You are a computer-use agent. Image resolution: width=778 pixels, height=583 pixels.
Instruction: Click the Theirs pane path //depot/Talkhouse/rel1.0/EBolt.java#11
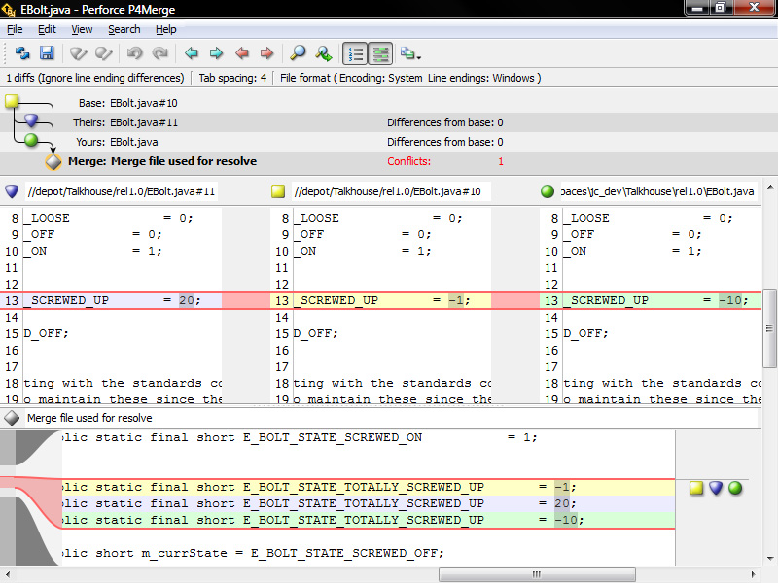pos(122,191)
